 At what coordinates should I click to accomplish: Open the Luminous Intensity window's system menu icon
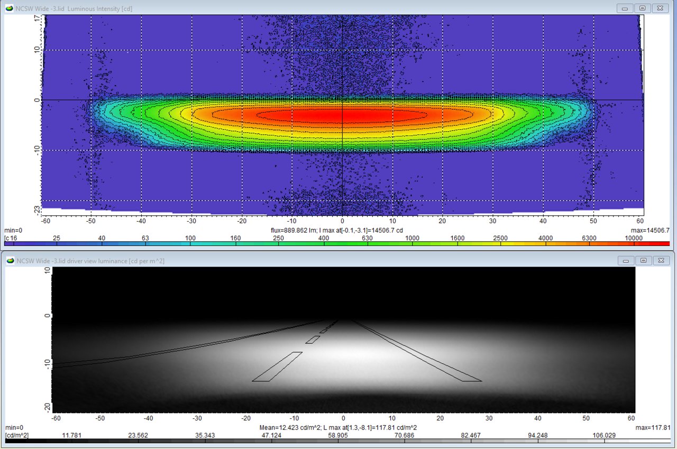pos(8,8)
